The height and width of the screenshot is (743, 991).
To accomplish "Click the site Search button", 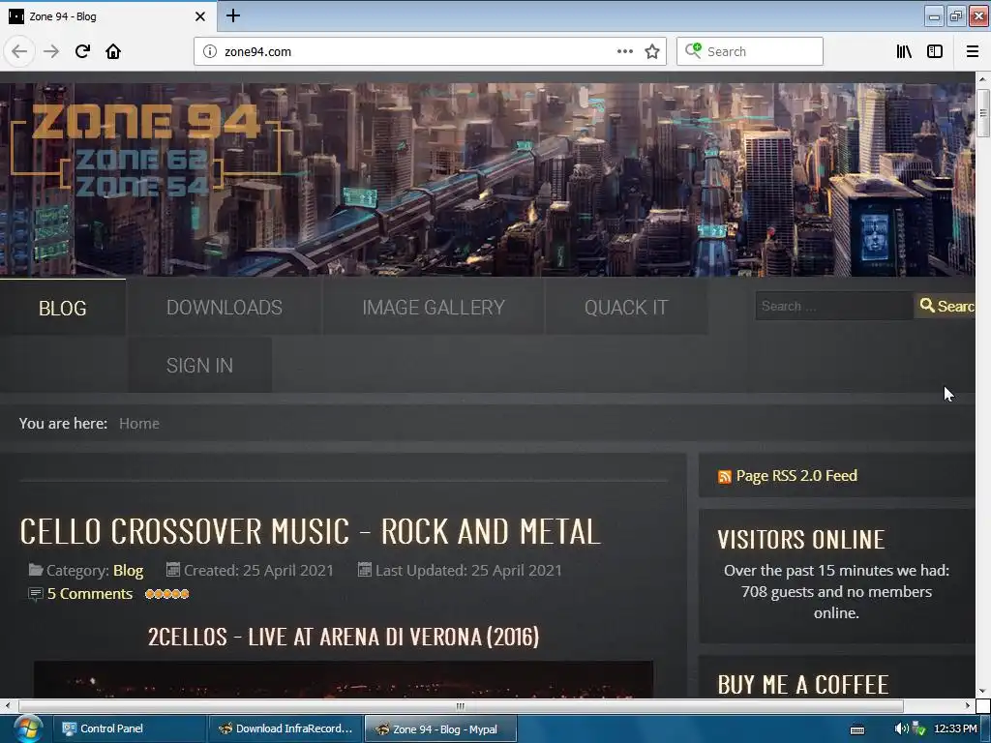I will pyautogui.click(x=946, y=306).
